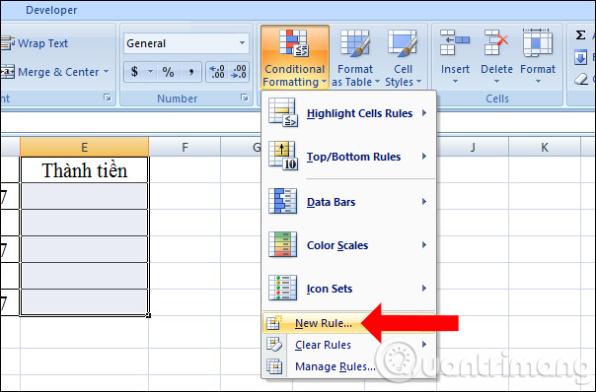Open Clear Rules submenu

click(x=348, y=345)
